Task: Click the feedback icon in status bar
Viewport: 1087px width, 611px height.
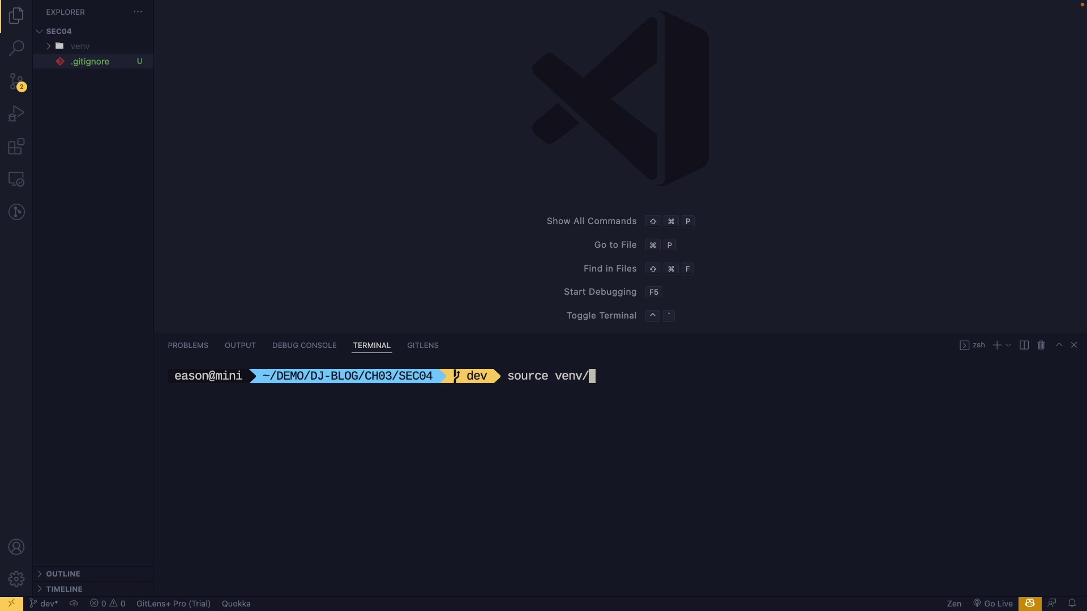Action: point(1052,604)
